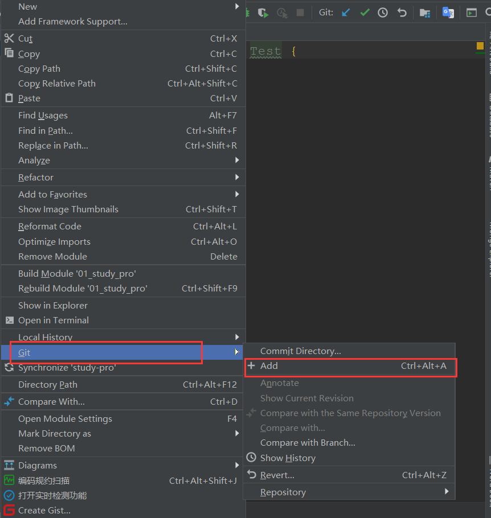Click the yellow warning marker in editor gutter
Image resolution: width=491 pixels, height=518 pixels.
pos(480,46)
